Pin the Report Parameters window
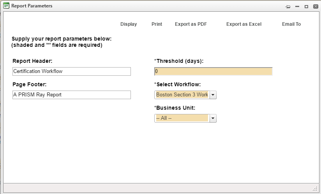 tap(288, 7)
